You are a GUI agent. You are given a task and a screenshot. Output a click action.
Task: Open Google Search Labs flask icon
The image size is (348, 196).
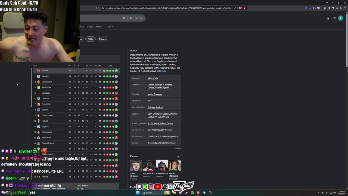point(328,18)
